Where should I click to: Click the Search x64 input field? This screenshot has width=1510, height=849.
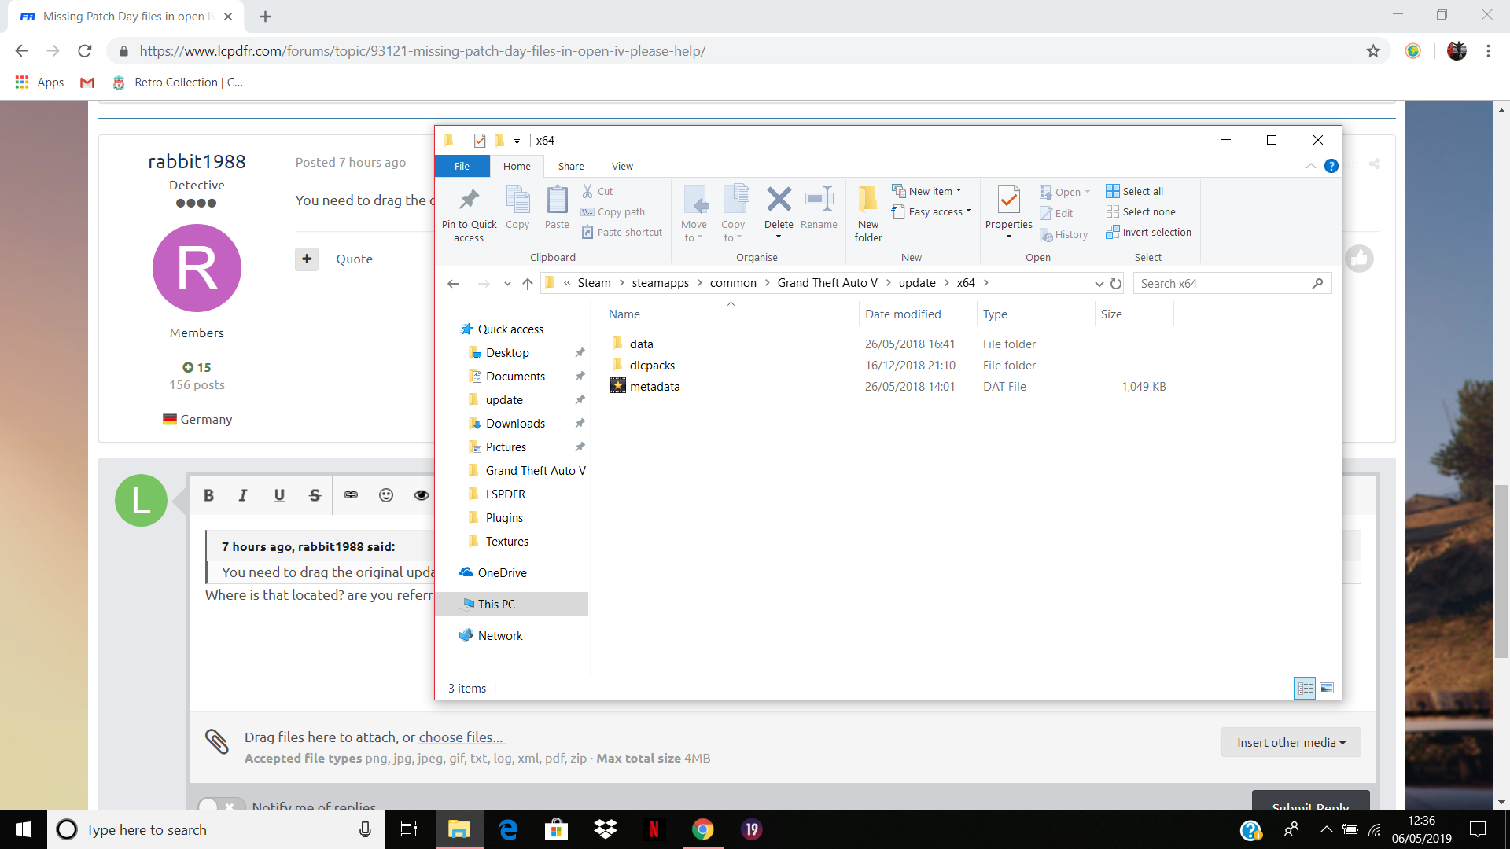1223,284
